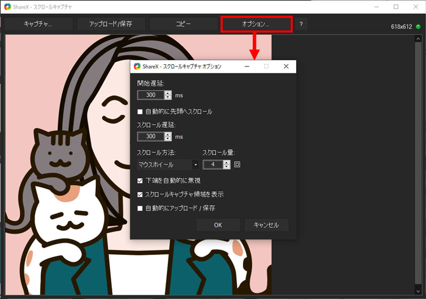
Task: Enable 自動的に先頭へスクロール checkbox
Action: pos(140,112)
